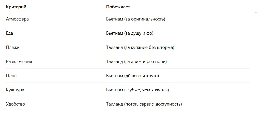
Task: Click the word Вьетнам in Культура row
Action: click(x=114, y=90)
